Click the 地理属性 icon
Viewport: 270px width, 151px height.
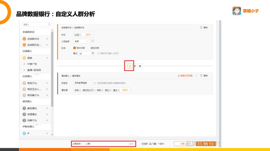[24, 114]
